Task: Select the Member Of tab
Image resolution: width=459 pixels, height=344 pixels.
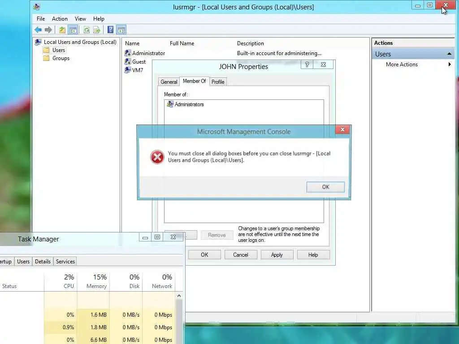Action: (195, 81)
